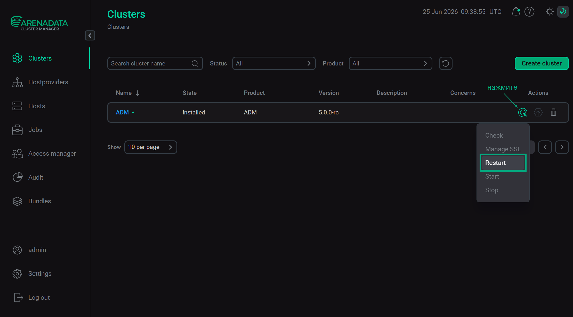This screenshot has width=573, height=317.
Task: Open the Clusters sidebar section
Action: (x=40, y=59)
